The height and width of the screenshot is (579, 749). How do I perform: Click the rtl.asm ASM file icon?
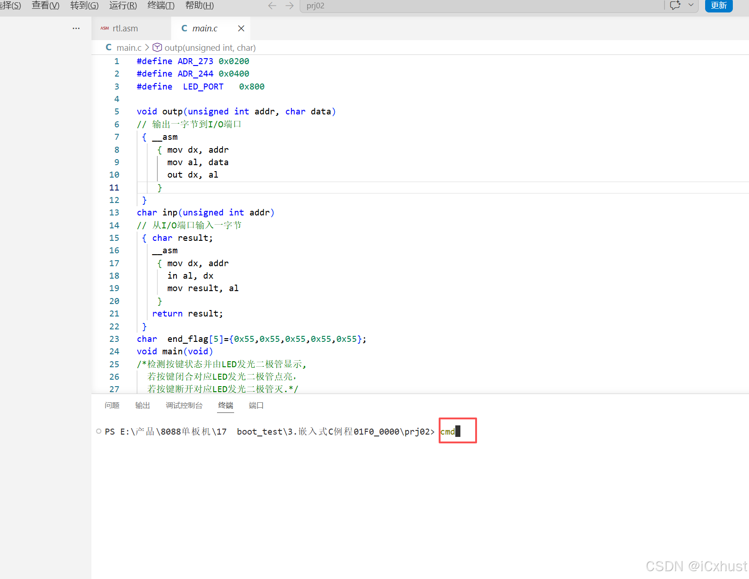pyautogui.click(x=105, y=28)
